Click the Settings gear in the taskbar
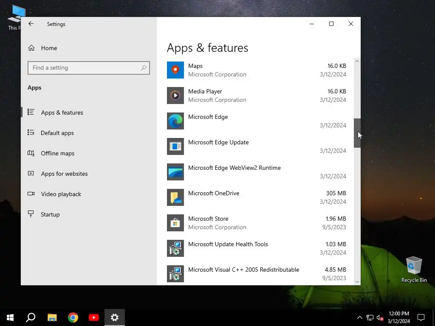The height and width of the screenshot is (326, 435). [x=115, y=318]
